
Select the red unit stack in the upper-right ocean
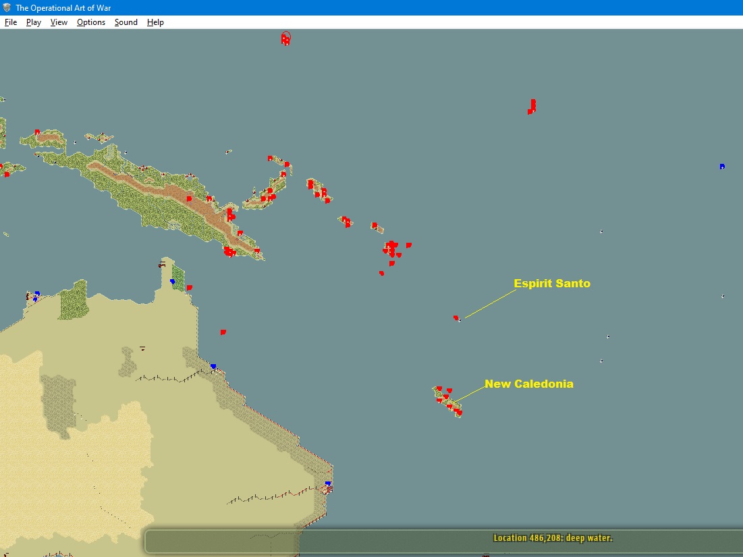tap(532, 107)
